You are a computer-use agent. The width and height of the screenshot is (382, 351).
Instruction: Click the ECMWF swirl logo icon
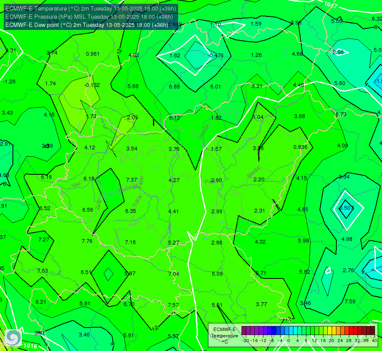[x=13, y=337]
